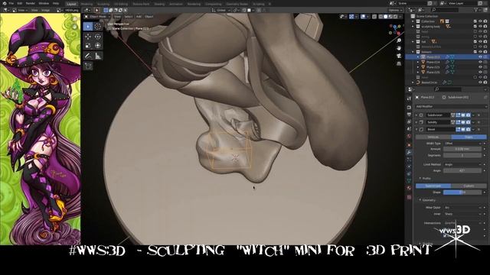This screenshot has height=275, width=490.
Task: Click the pan hand gizmo
Action: click(x=399, y=48)
